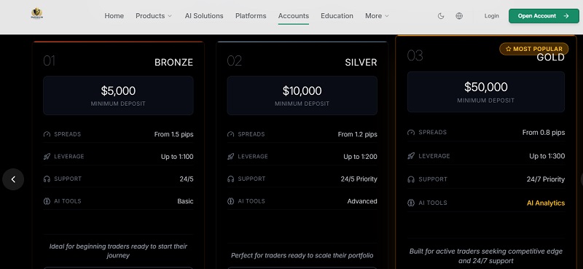This screenshot has width=583, height=269.
Task: Click the Bronze plan spreads gauge icon
Action: click(47, 134)
